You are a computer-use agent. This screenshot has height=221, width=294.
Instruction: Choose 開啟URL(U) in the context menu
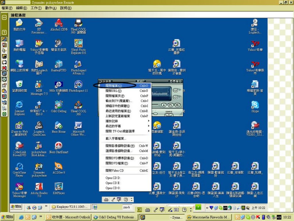(125, 91)
